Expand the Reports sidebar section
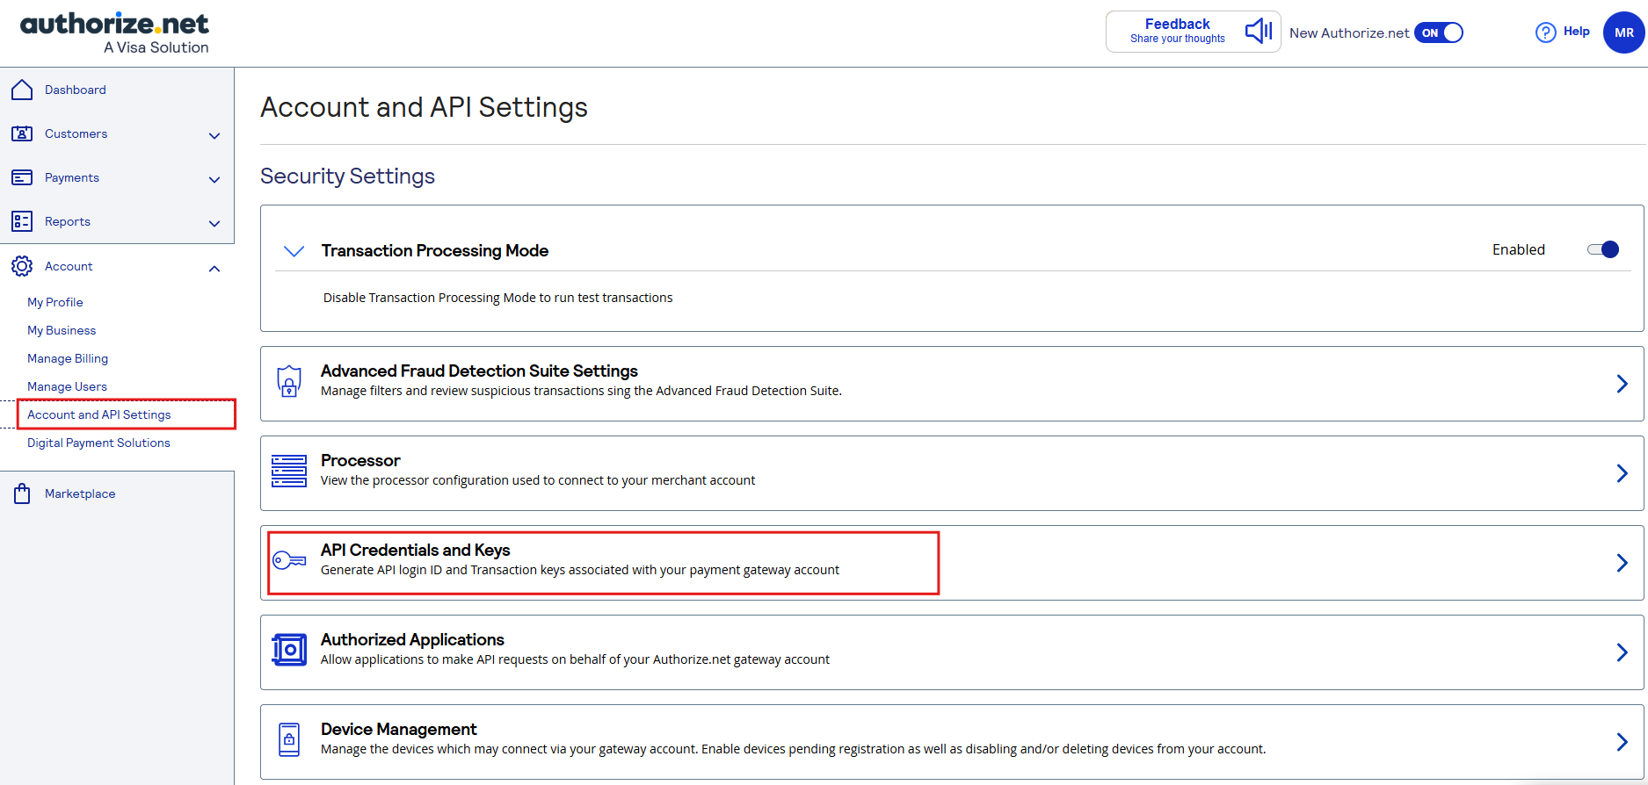The height and width of the screenshot is (785, 1648). pos(214,223)
